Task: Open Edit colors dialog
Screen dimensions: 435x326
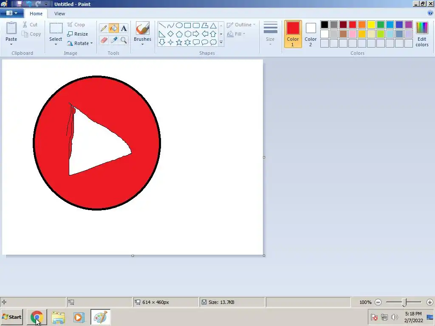Action: 422,34
